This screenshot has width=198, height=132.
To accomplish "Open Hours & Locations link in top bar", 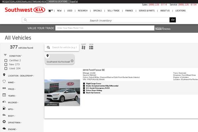I will [58, 2].
